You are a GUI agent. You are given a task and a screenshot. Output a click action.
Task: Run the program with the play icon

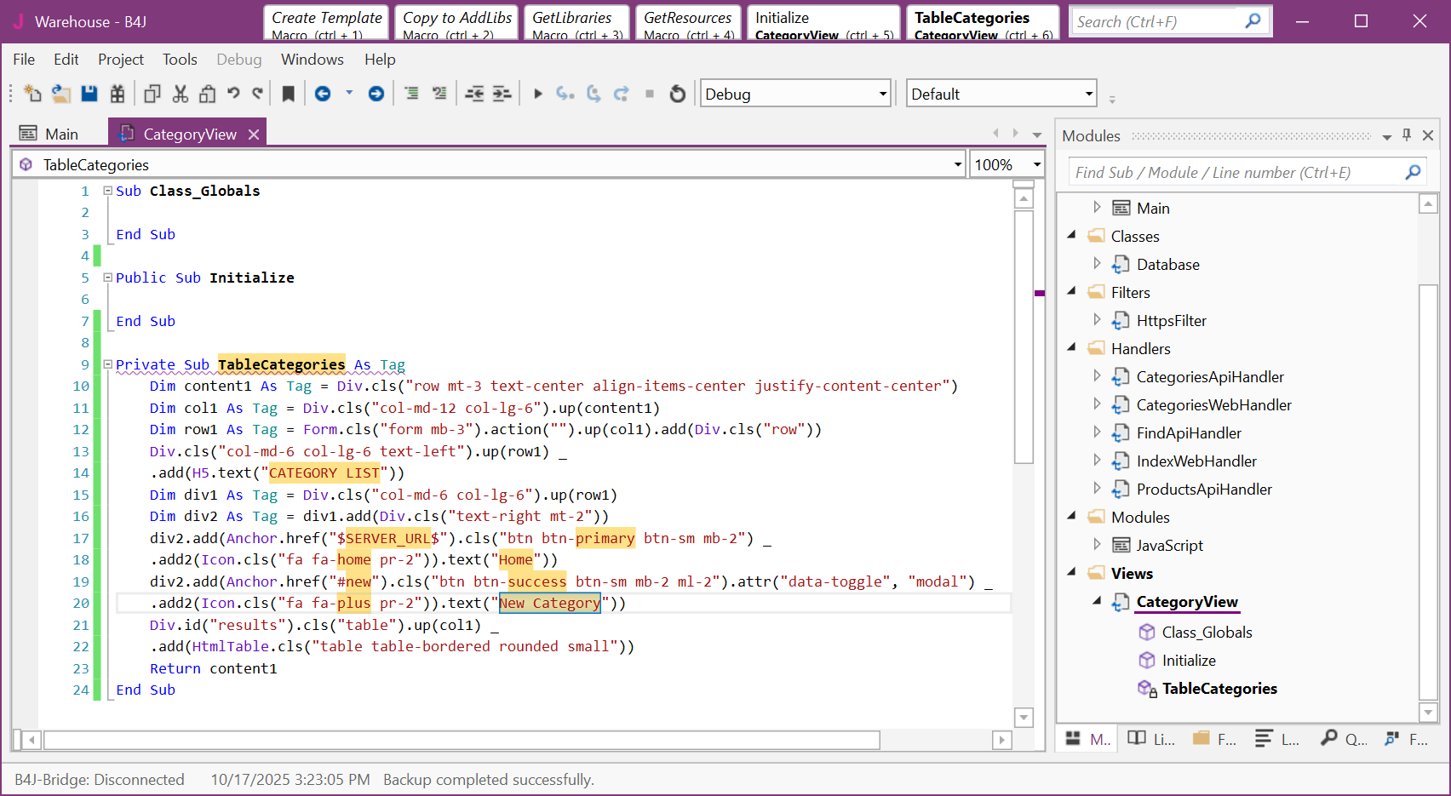[x=537, y=94]
